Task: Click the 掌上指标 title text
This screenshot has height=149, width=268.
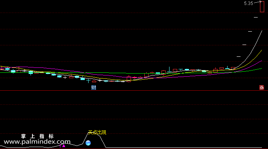Action: coord(37,136)
